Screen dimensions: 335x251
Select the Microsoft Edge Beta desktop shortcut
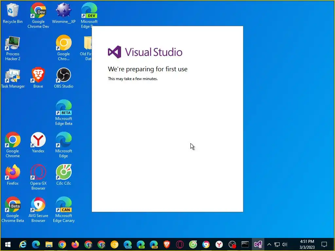[64, 113]
